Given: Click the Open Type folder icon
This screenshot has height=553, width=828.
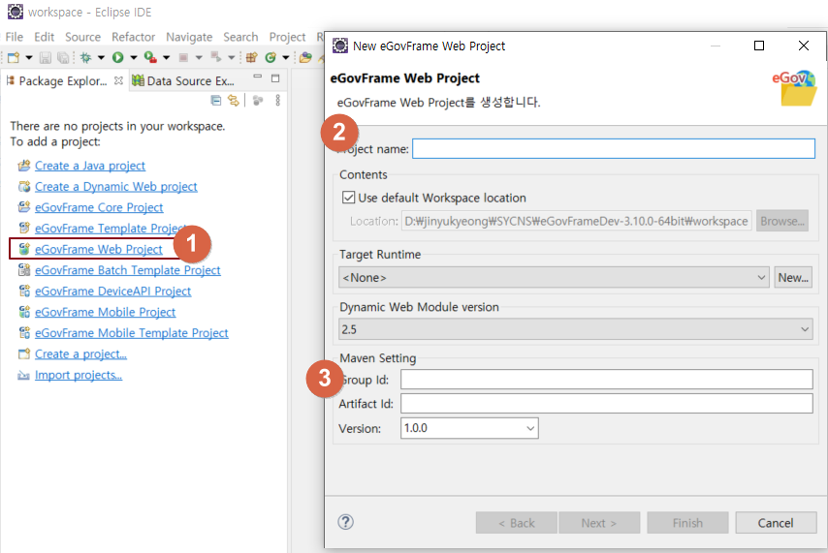Looking at the screenshot, I should [305, 57].
